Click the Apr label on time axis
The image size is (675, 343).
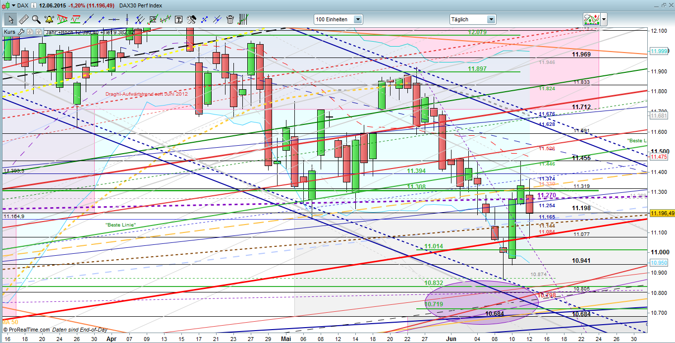coord(111,339)
